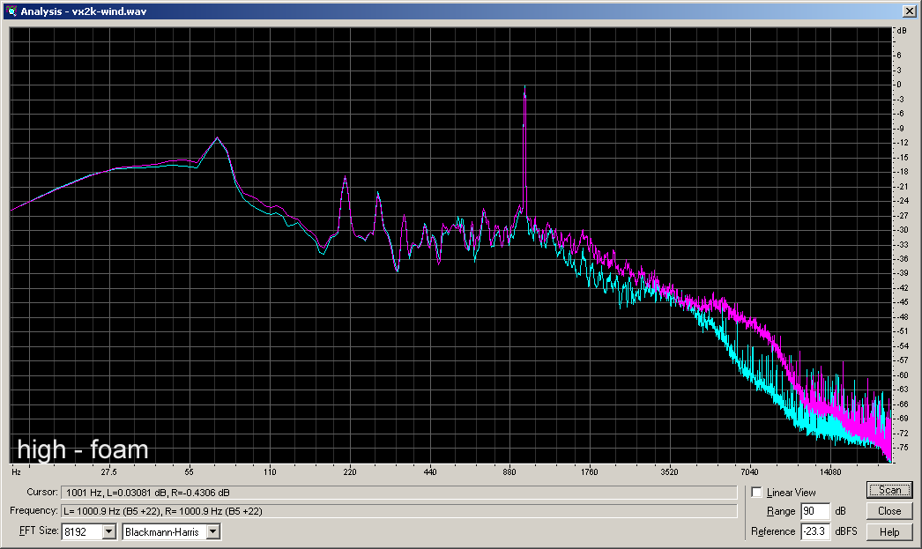Focus the Range dB input field

pos(815,511)
